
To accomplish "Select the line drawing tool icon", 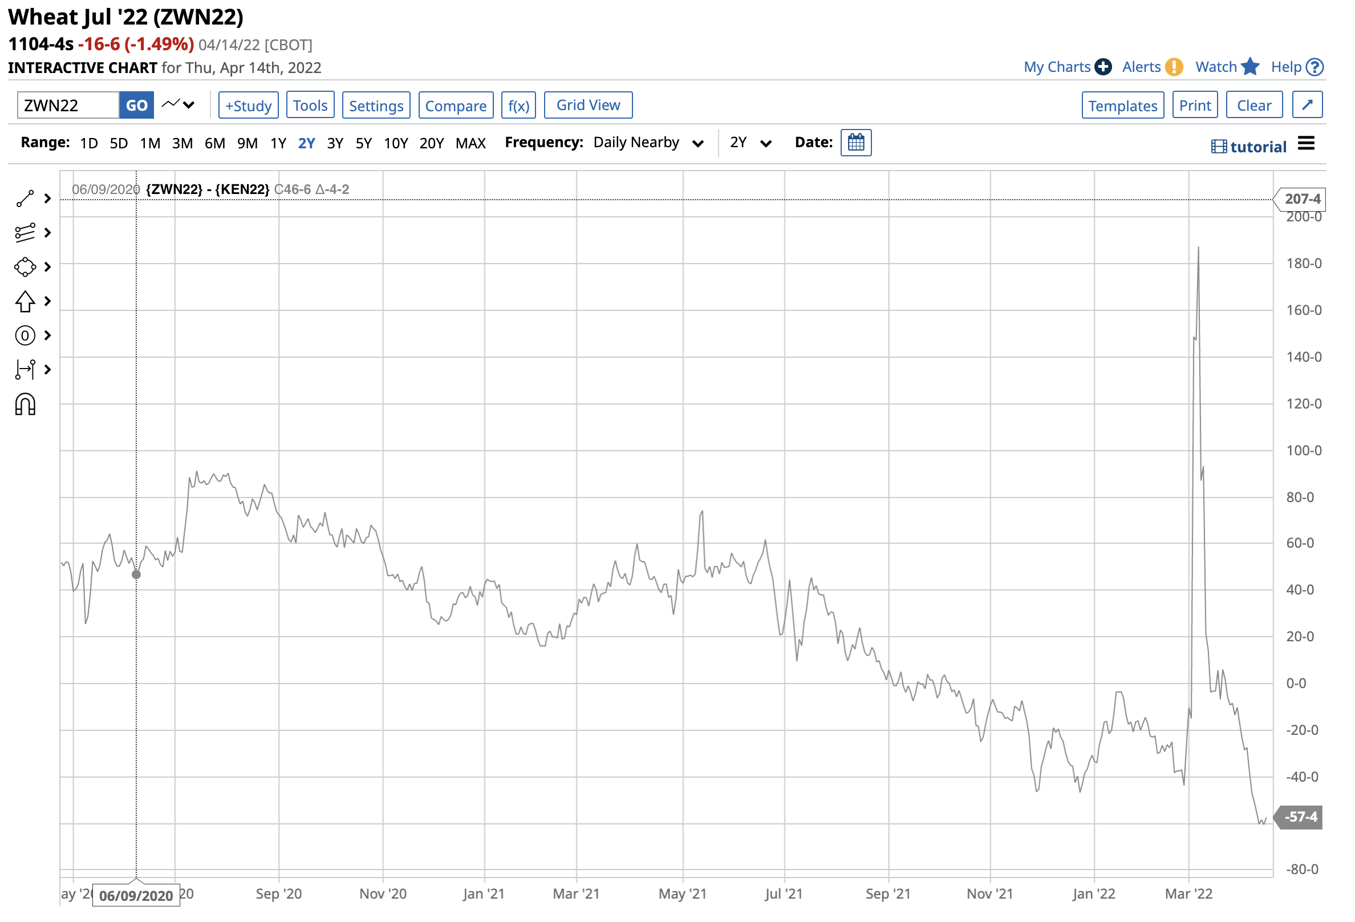I will 25,199.
